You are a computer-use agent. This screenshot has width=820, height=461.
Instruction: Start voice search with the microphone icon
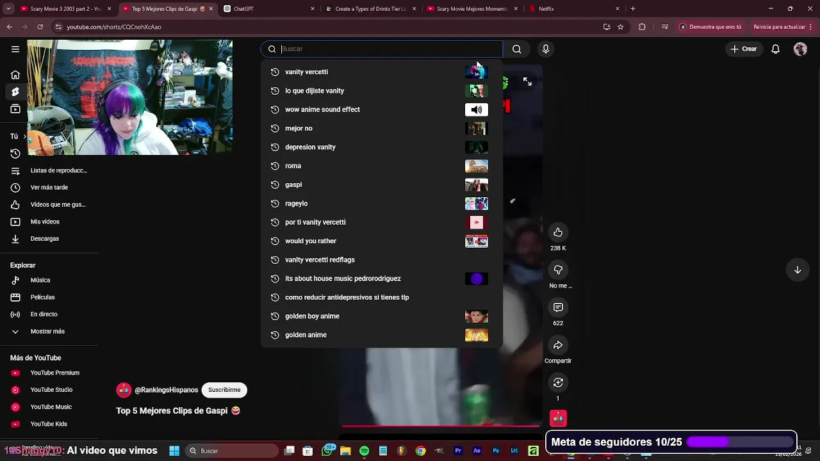(x=546, y=49)
